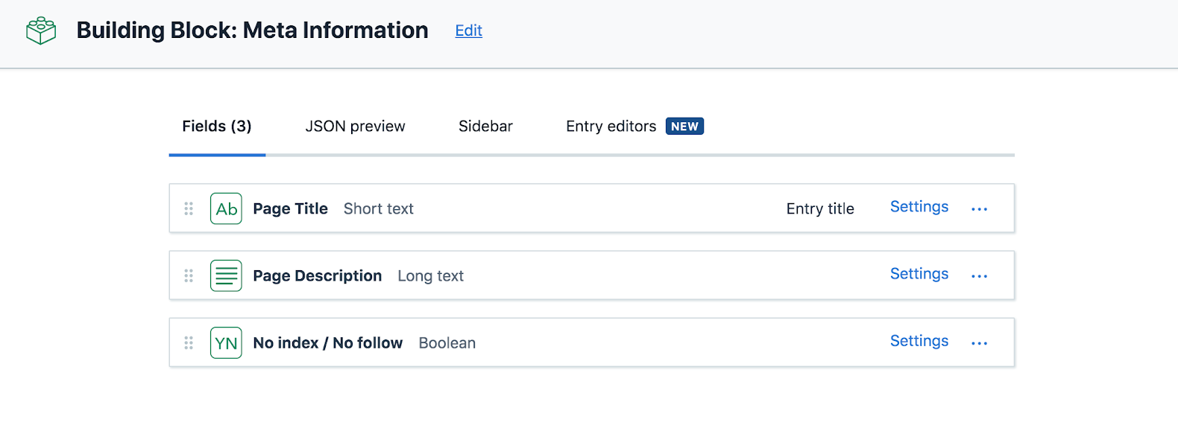Click the Short text field type icon
Screen dimensions: 1178x431
coord(226,209)
